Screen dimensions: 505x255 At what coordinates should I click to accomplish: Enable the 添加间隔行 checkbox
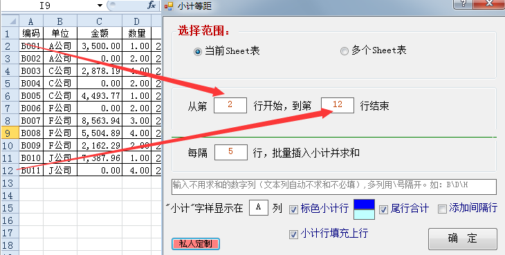[442, 209]
